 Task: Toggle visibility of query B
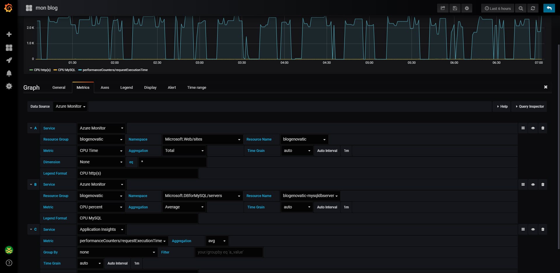(533, 185)
